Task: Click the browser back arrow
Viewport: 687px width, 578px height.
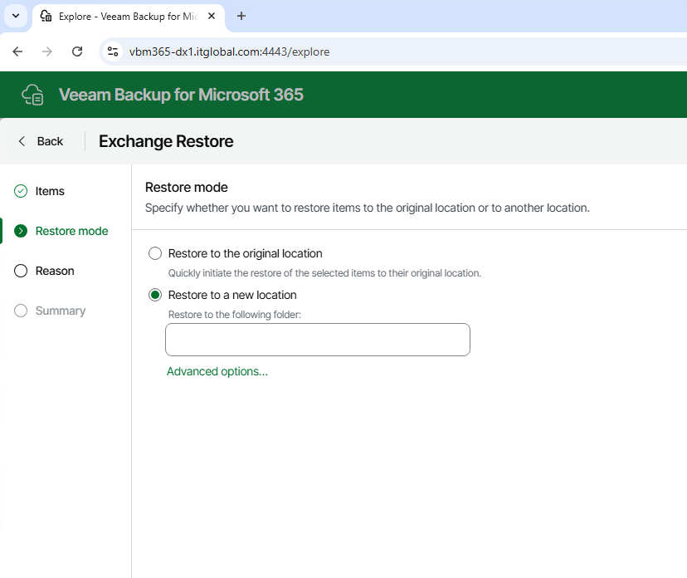Action: click(17, 51)
